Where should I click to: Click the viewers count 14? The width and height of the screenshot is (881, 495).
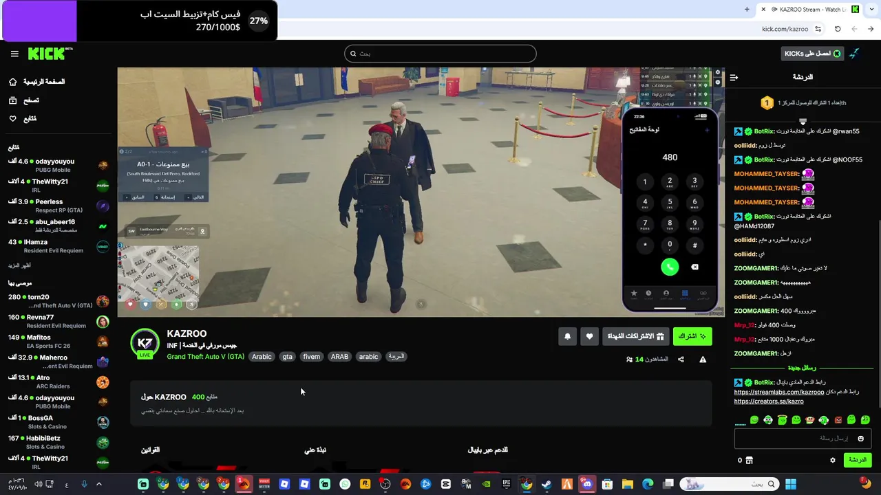pos(647,360)
